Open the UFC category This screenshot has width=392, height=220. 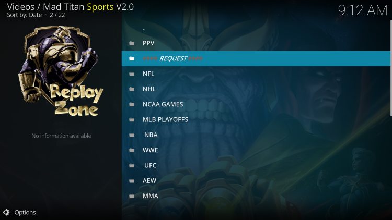point(256,165)
